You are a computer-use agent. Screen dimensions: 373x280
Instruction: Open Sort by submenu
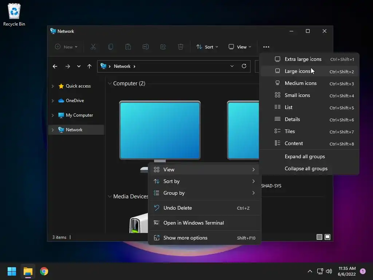[x=205, y=181]
